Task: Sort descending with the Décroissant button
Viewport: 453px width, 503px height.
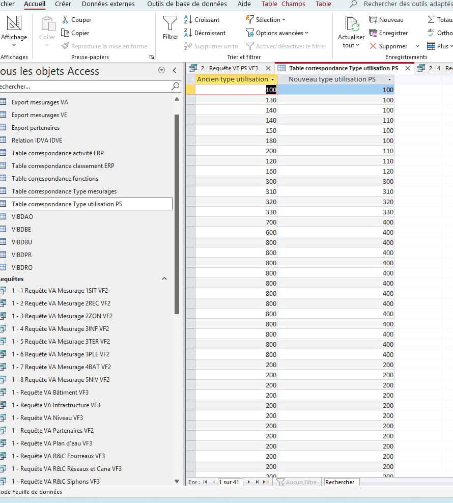Action: pyautogui.click(x=188, y=33)
